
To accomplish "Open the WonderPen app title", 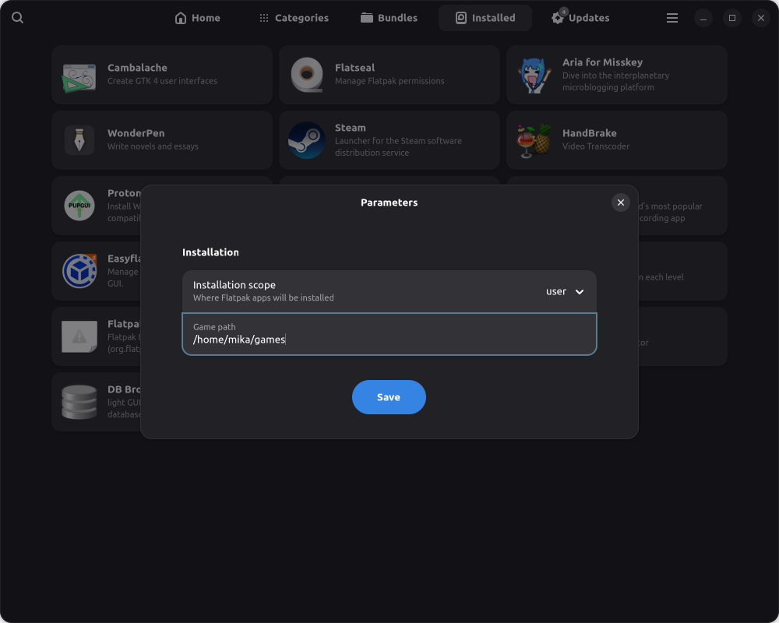I will pyautogui.click(x=136, y=133).
